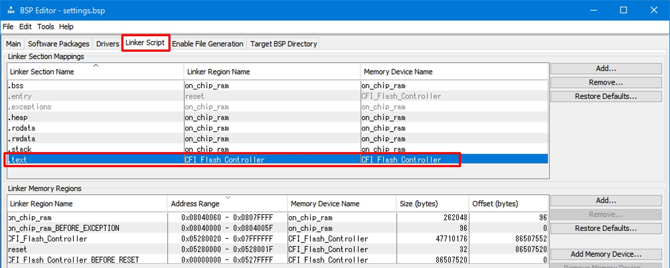Restore defaults for Linker Section Mappings
Image resolution: width=670 pixels, height=268 pixels.
[606, 97]
